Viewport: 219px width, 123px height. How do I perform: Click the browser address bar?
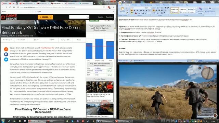pyautogui.click(x=61, y=7)
